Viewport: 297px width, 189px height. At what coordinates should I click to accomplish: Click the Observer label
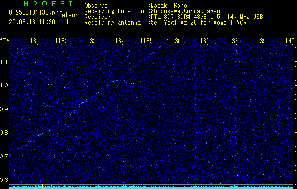pyautogui.click(x=98, y=6)
